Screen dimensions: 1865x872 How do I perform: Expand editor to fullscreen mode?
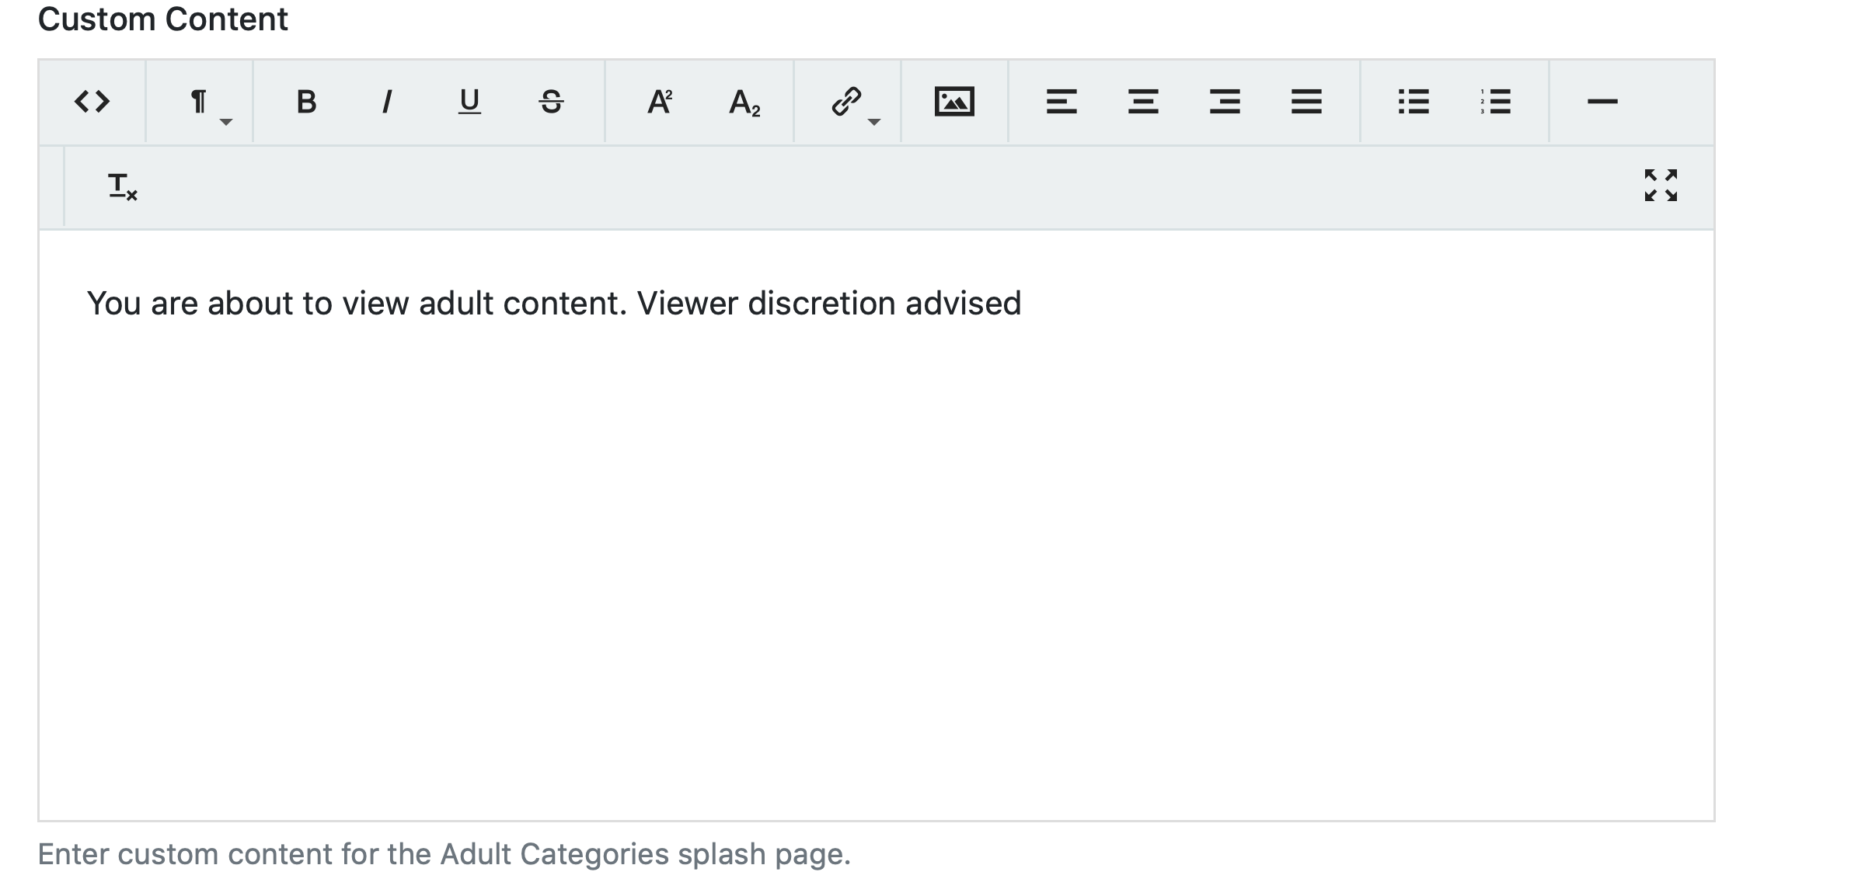point(1661,186)
